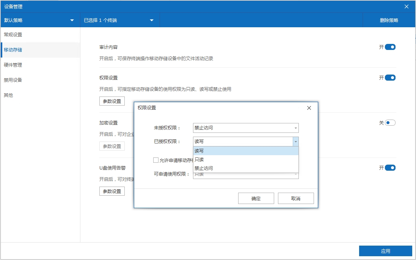Viewport: 416px width, 260px height.
Task: Click the 应用 apply button
Action: (x=385, y=251)
